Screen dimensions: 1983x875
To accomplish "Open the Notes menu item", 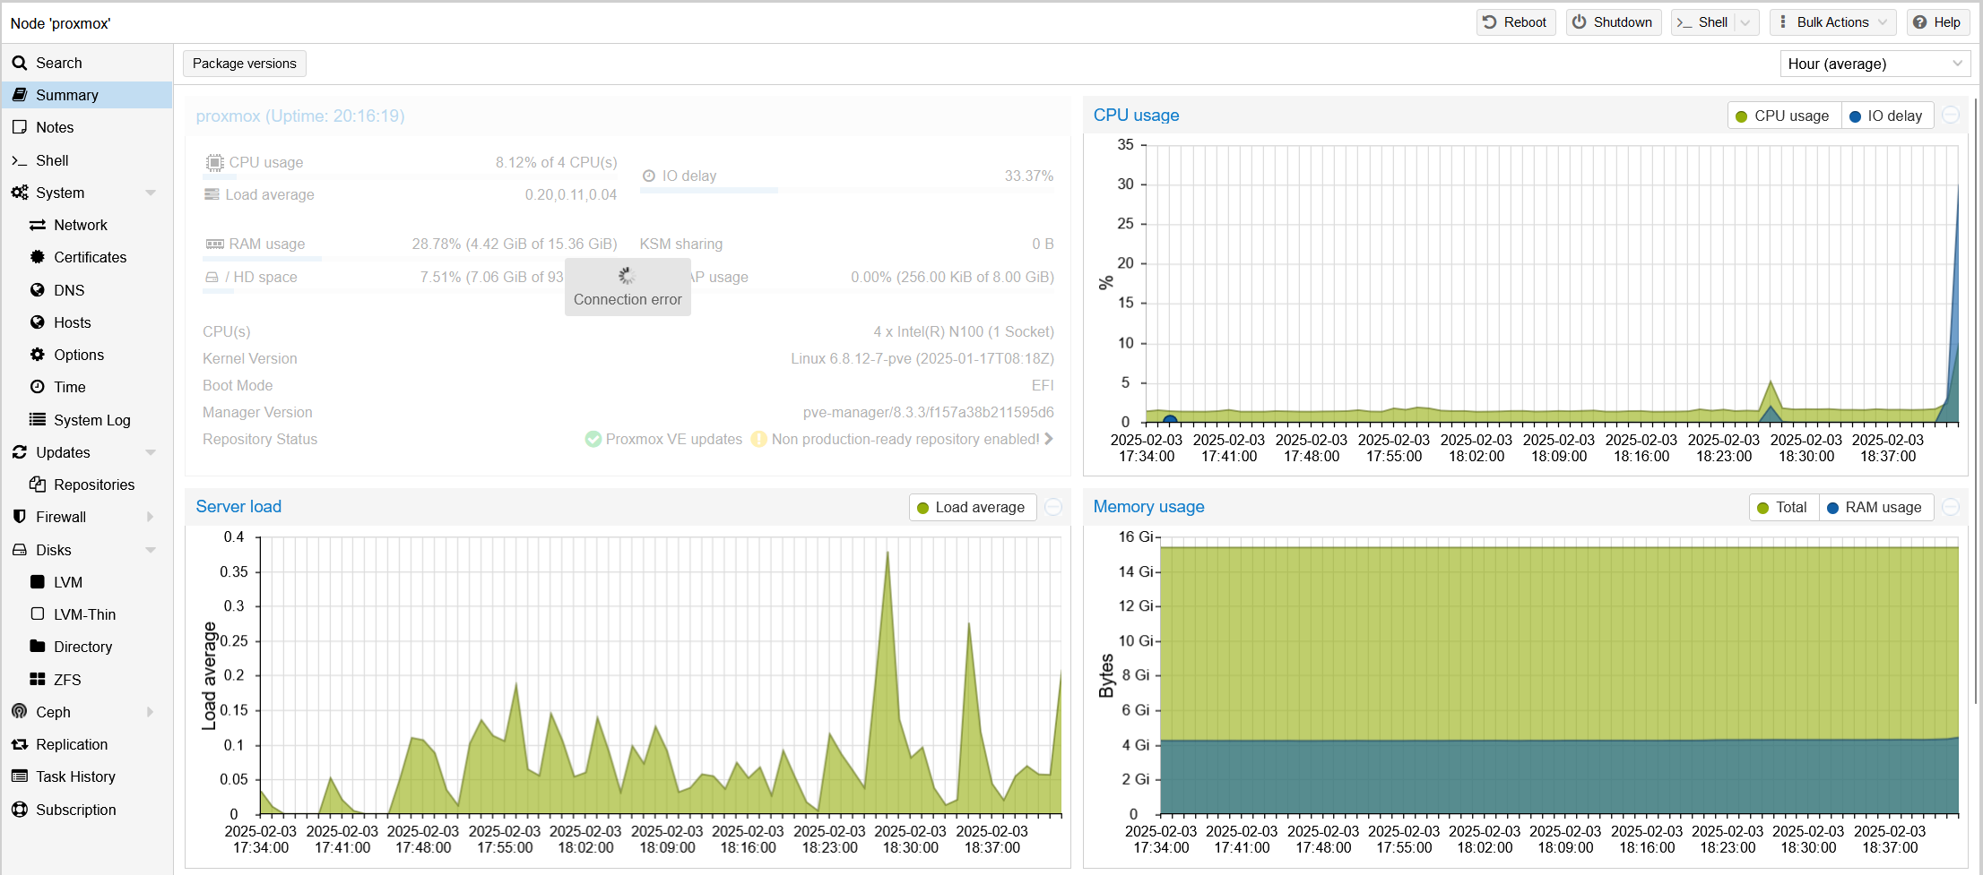I will point(55,127).
